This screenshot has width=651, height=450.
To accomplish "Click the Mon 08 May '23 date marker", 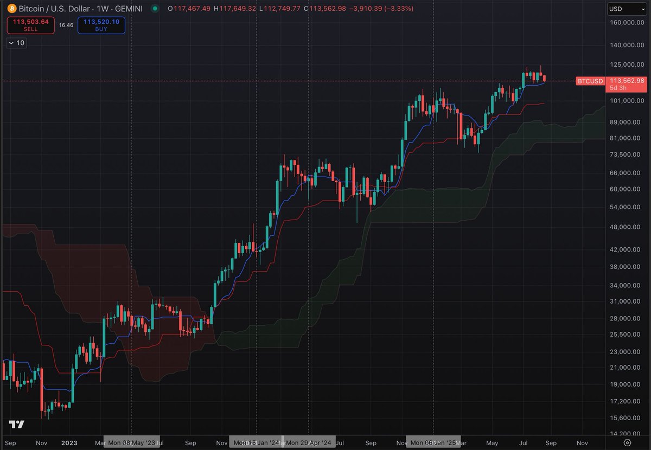I will (x=132, y=443).
